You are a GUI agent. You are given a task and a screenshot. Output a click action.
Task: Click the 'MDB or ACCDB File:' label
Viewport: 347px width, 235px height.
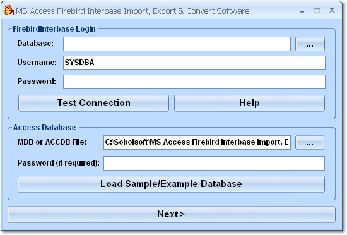point(52,142)
